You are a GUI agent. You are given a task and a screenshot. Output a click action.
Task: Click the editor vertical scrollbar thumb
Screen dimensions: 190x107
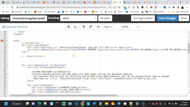coord(189,48)
